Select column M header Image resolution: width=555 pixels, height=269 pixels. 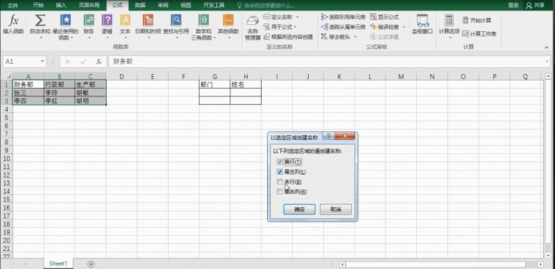[x=401, y=76]
